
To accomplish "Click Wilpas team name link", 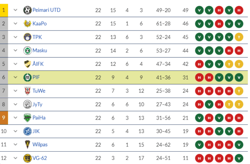I will (40, 145).
